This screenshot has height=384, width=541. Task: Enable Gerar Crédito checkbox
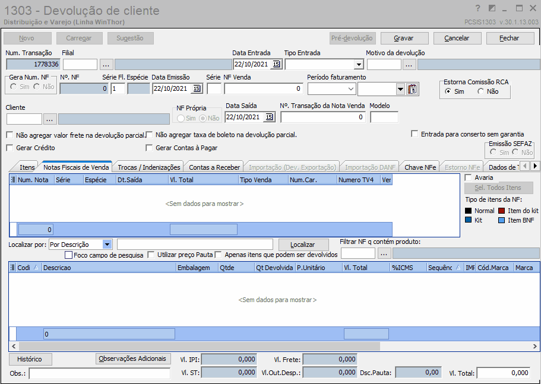click(10, 148)
